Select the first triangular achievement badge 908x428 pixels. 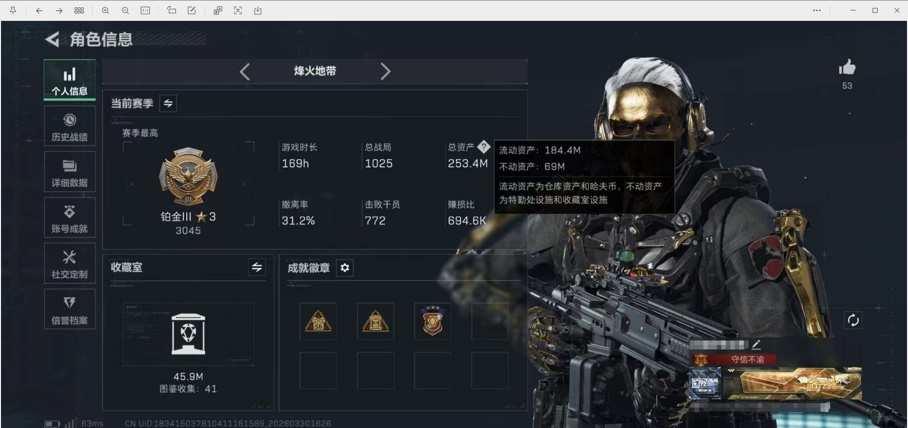[318, 321]
